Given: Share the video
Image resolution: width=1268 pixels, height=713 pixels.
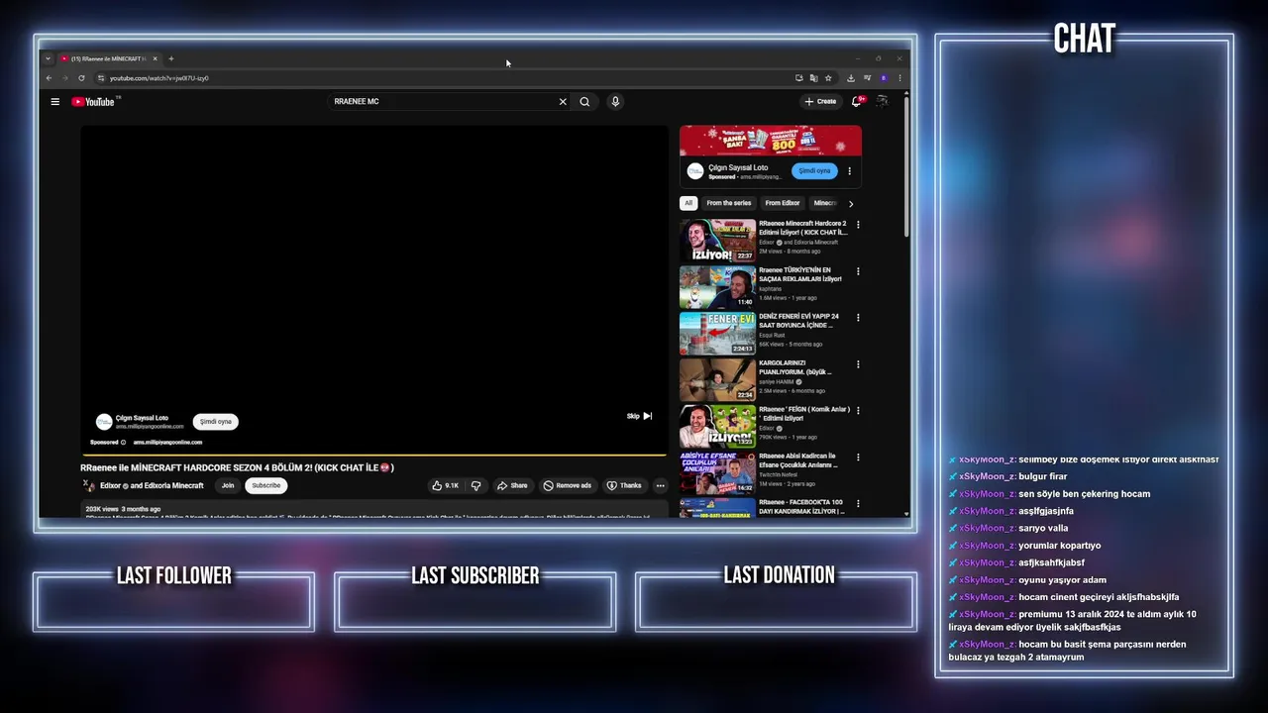Looking at the screenshot, I should [512, 485].
